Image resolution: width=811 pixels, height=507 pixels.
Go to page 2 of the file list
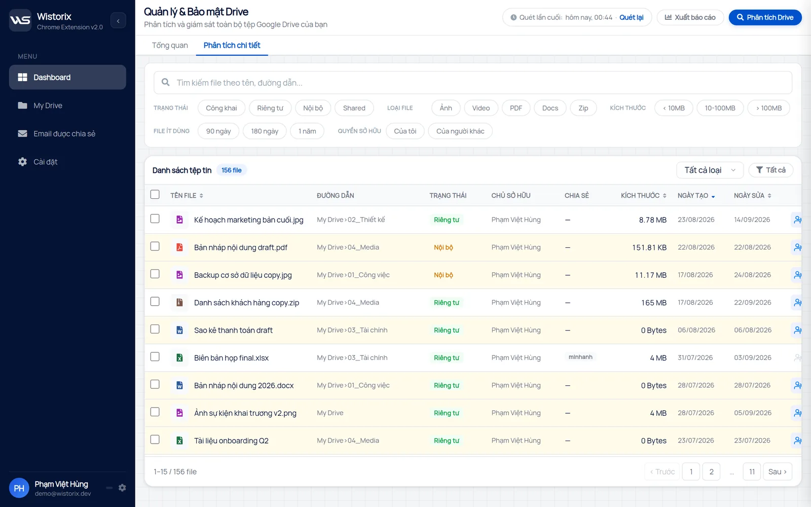coord(711,472)
